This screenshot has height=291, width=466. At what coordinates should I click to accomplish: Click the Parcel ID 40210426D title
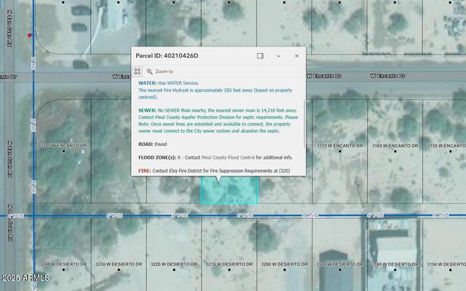[x=167, y=55]
